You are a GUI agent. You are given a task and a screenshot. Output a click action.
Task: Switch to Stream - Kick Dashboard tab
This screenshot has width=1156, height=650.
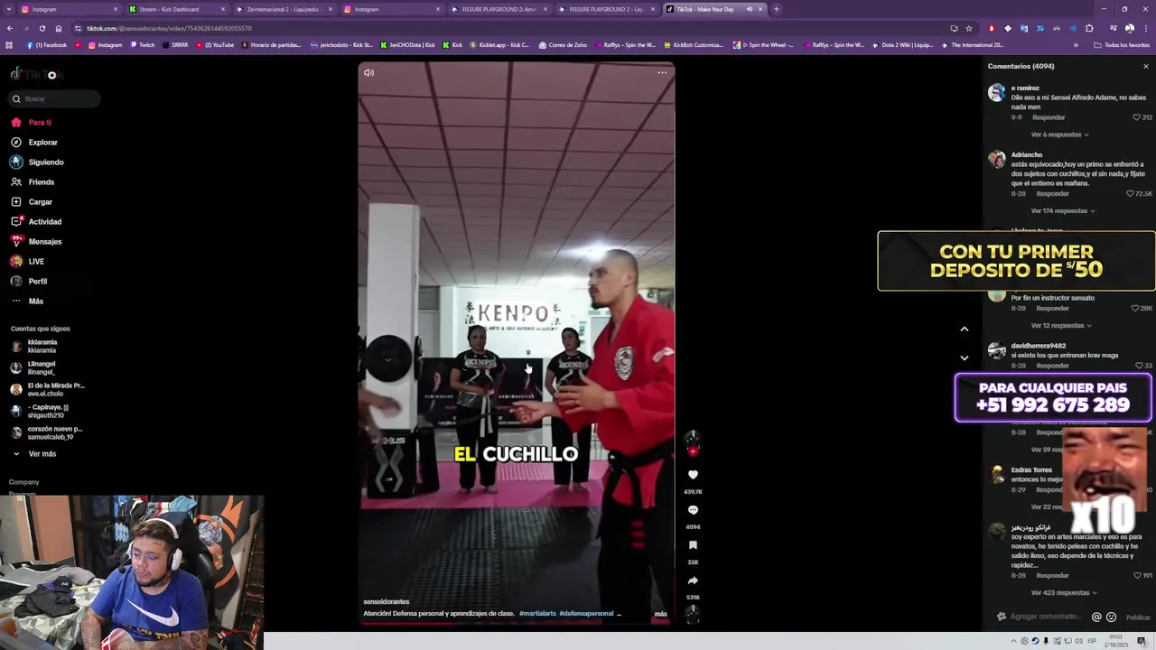[176, 9]
